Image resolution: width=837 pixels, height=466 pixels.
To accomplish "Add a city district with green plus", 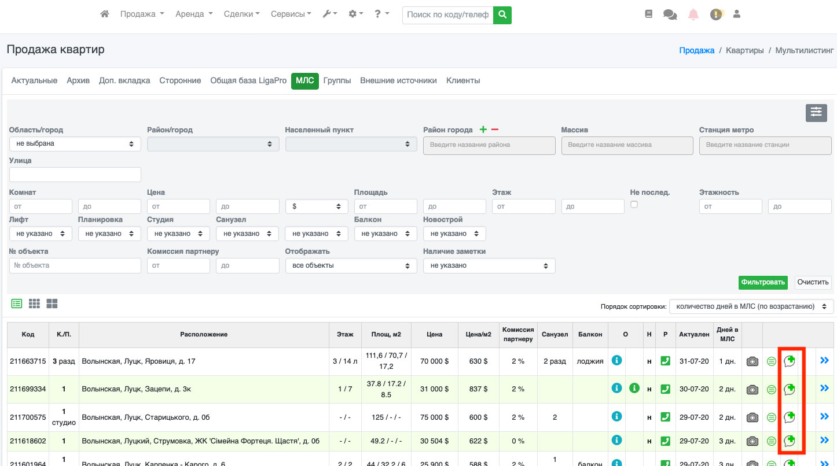I will [483, 130].
